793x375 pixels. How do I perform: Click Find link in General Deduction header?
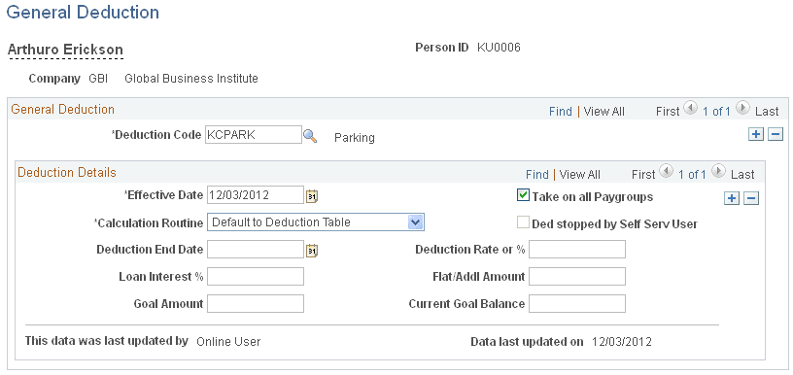(561, 111)
